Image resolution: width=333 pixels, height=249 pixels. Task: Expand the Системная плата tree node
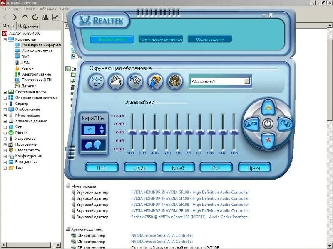point(5,92)
